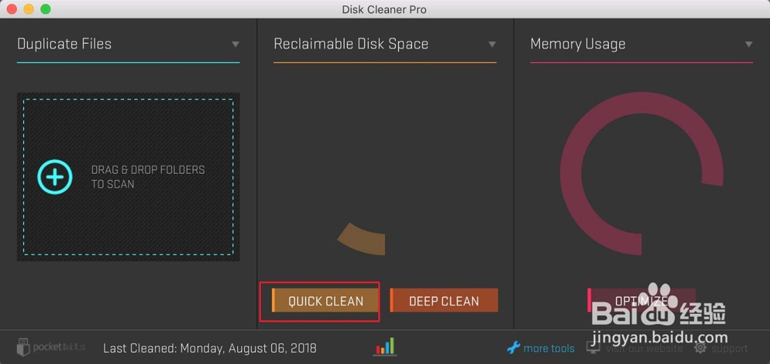Click the Last Cleaned date text
770x364 pixels.
209,349
